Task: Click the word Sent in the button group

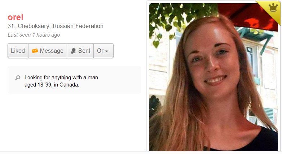Action: [x=84, y=51]
